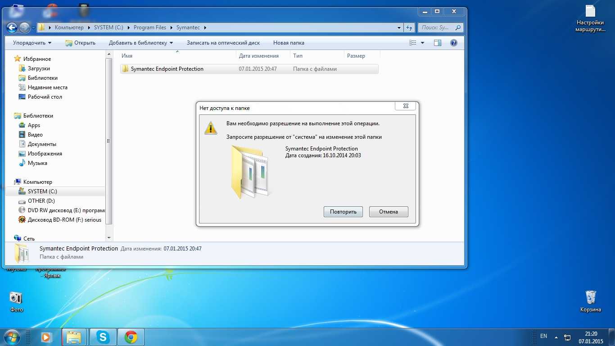Click the Повторить button in the dialog
Image resolution: width=615 pixels, height=346 pixels.
pos(343,212)
